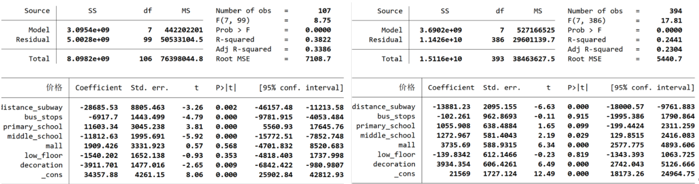This screenshot has width=699, height=184.
Task: Click the total df value 393
Action: 498,59
